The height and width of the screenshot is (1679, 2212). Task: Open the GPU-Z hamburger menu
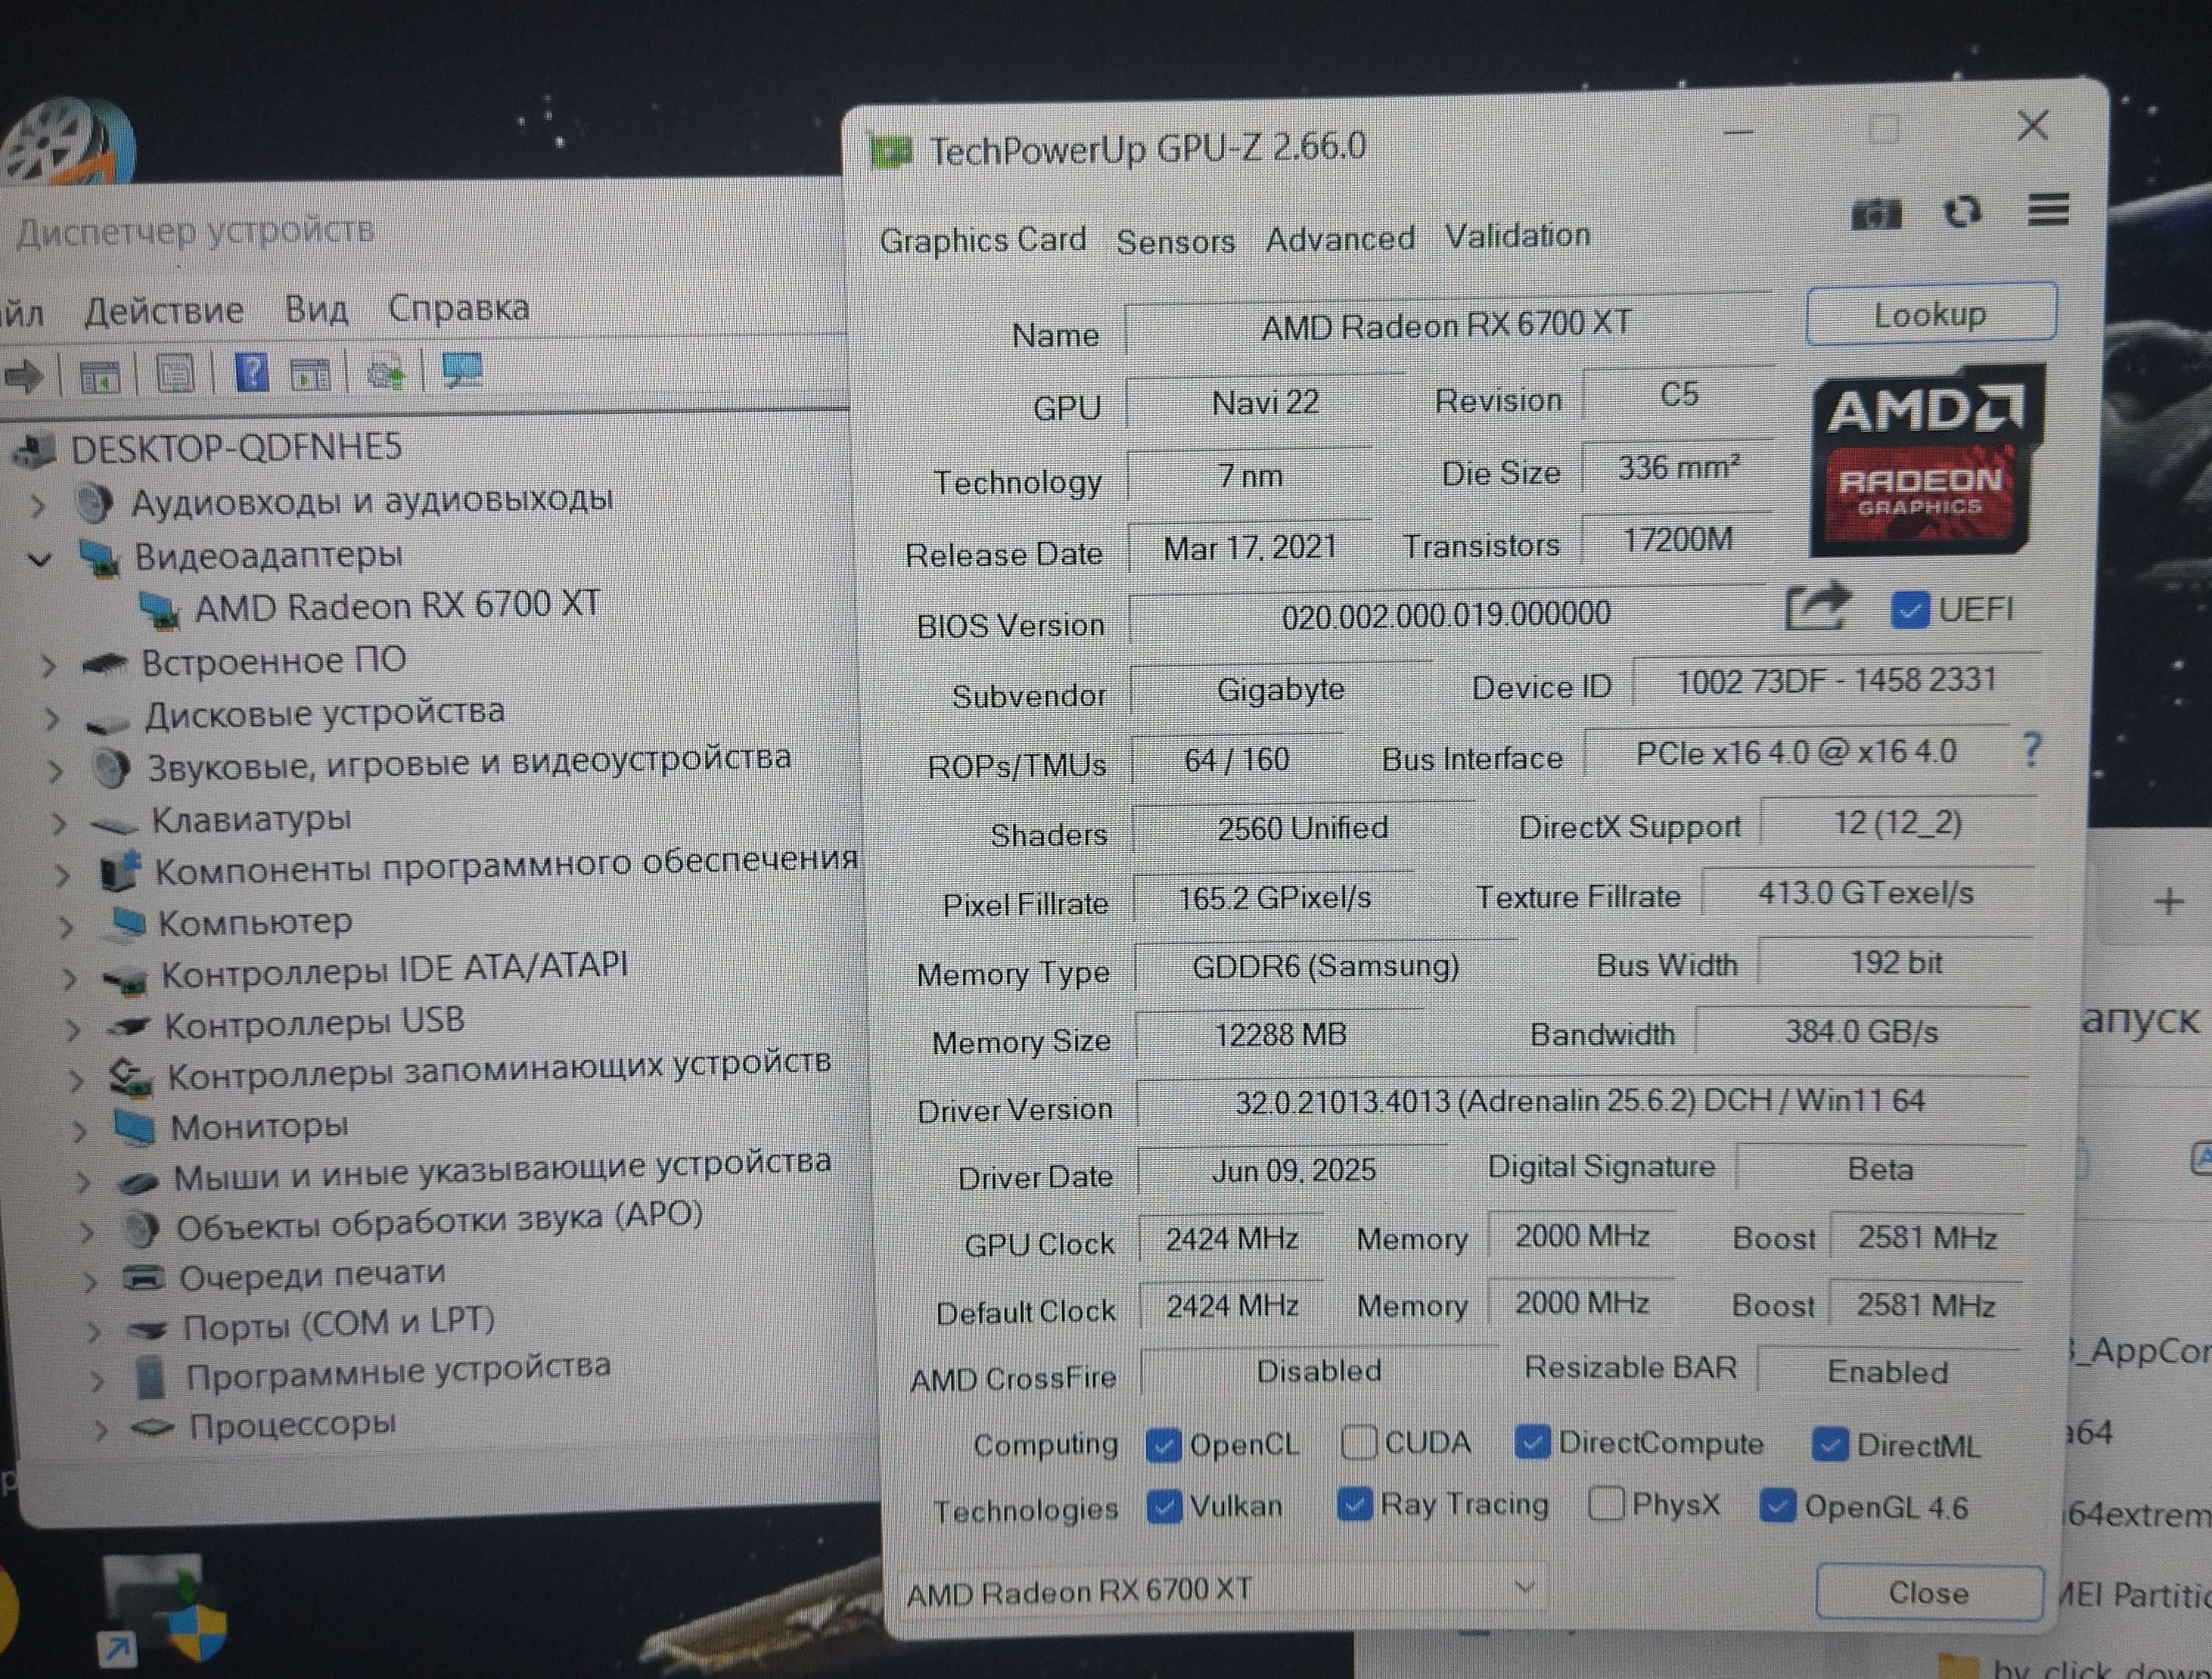tap(2048, 210)
